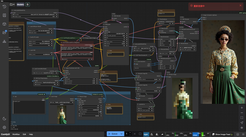Open the Workflow menu

16,134
